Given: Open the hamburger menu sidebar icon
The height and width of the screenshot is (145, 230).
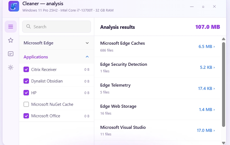Looking at the screenshot, I should tap(11, 27).
